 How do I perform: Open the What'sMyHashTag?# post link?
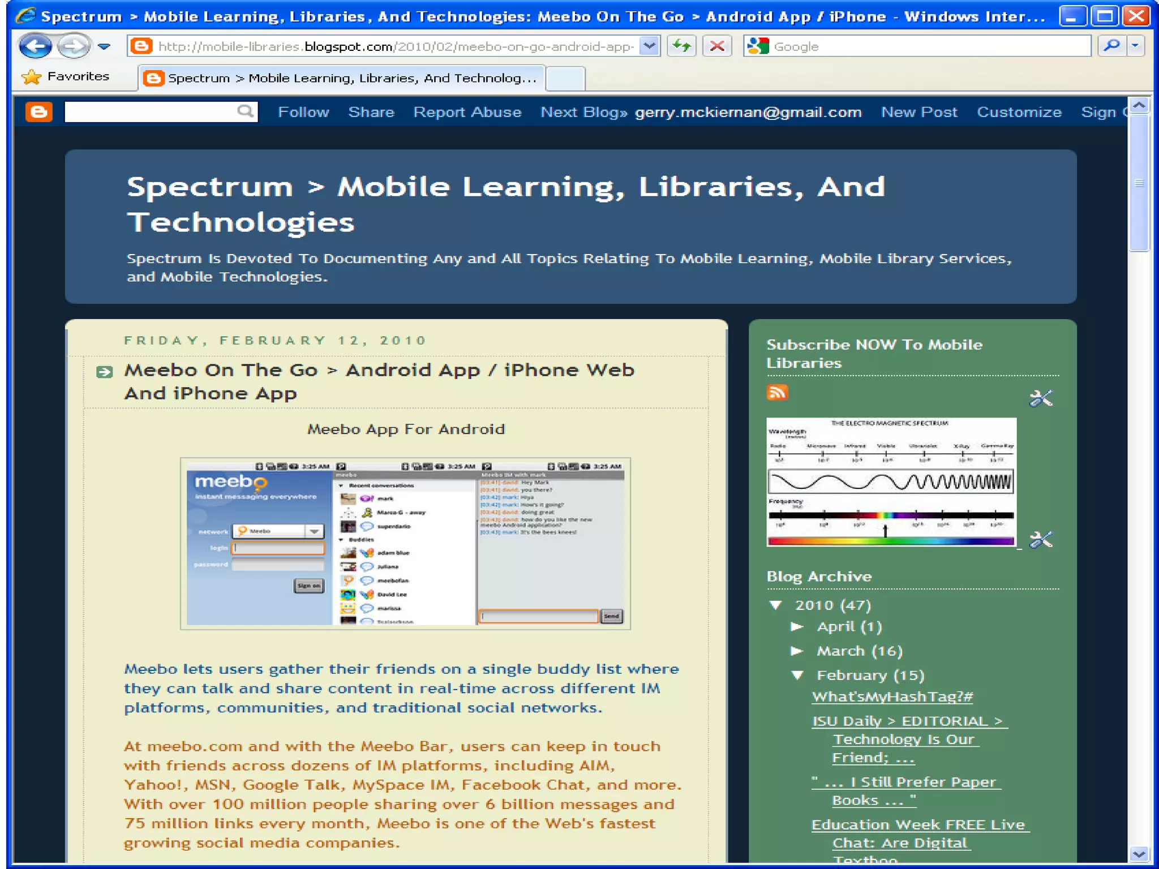(892, 697)
